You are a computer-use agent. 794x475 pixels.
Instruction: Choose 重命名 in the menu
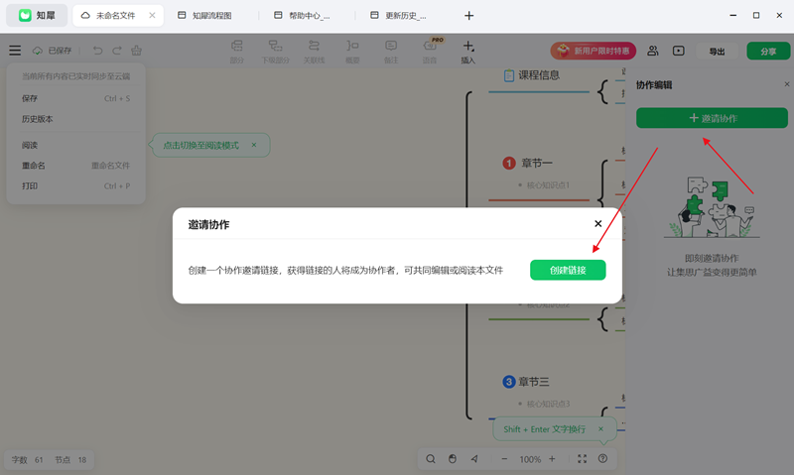[76, 166]
